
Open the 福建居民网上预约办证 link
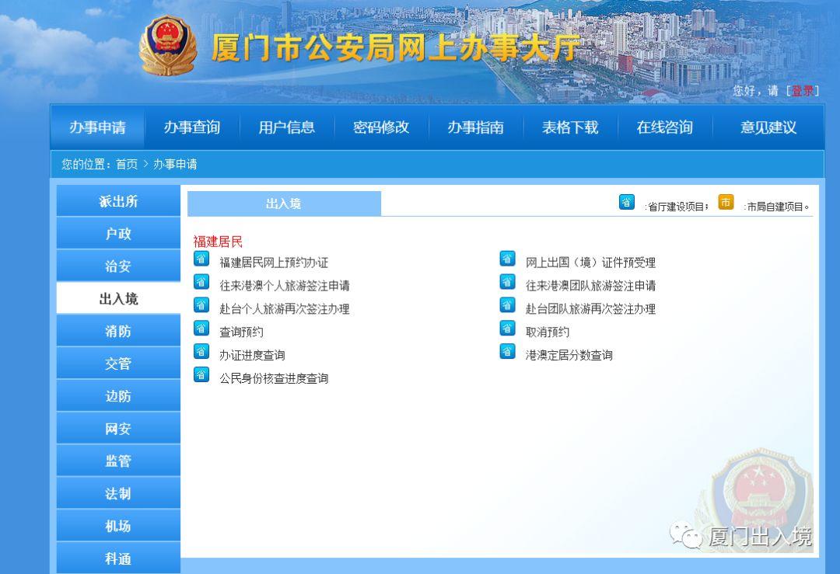[x=274, y=263]
